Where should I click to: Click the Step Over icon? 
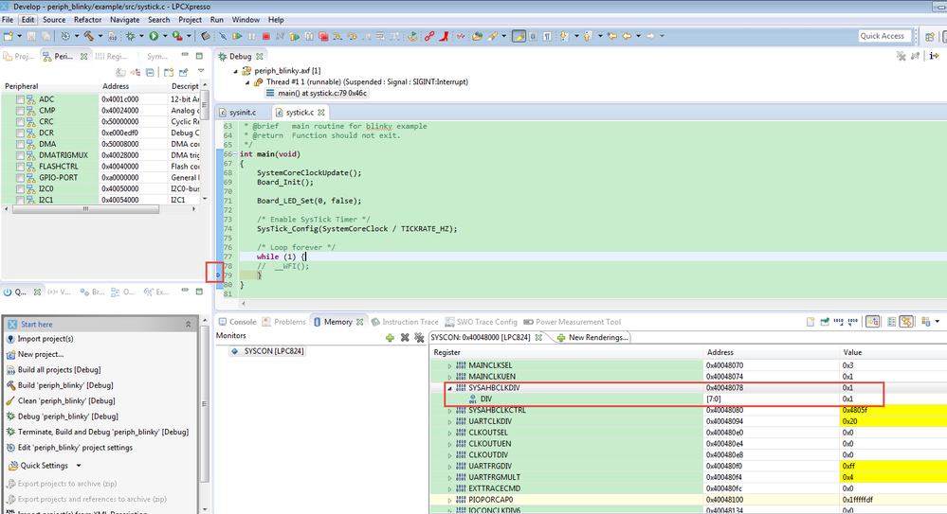(x=352, y=36)
